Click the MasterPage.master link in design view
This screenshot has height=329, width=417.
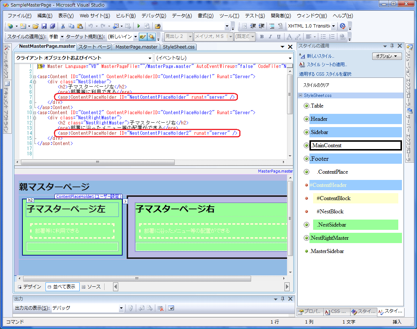275,171
